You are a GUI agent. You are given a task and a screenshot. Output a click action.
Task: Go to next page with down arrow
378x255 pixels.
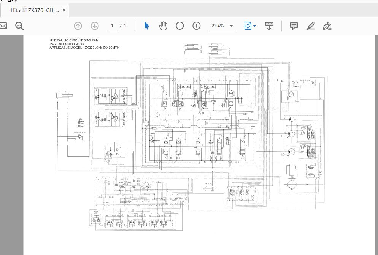(95, 26)
